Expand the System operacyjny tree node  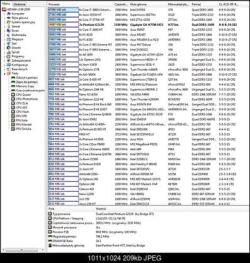[x=4, y=22]
